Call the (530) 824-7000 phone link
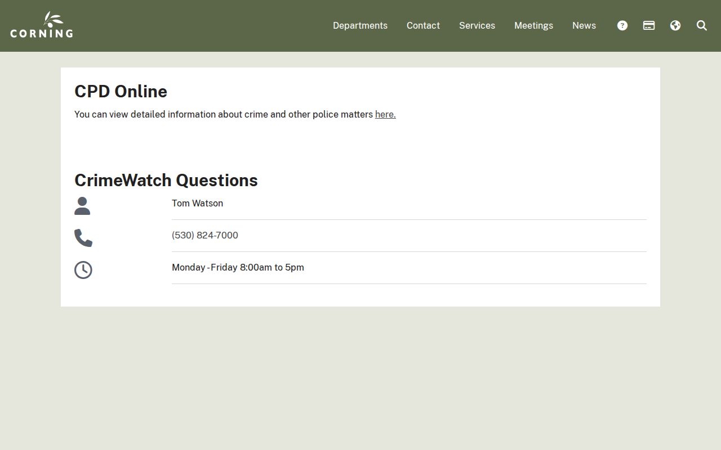The width and height of the screenshot is (721, 450). tap(205, 235)
